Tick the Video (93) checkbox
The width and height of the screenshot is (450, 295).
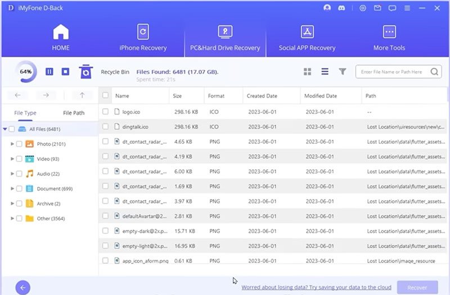pos(19,159)
